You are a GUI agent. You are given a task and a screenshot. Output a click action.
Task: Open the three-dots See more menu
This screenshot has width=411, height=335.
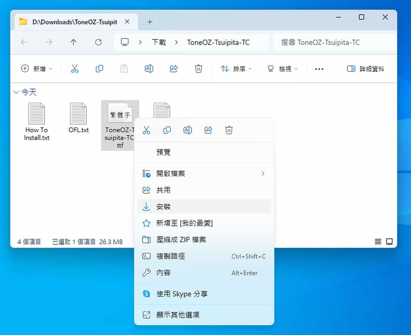tap(319, 69)
